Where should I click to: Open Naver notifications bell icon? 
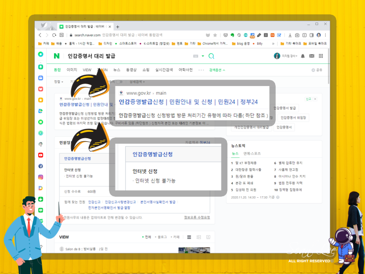[303, 56]
